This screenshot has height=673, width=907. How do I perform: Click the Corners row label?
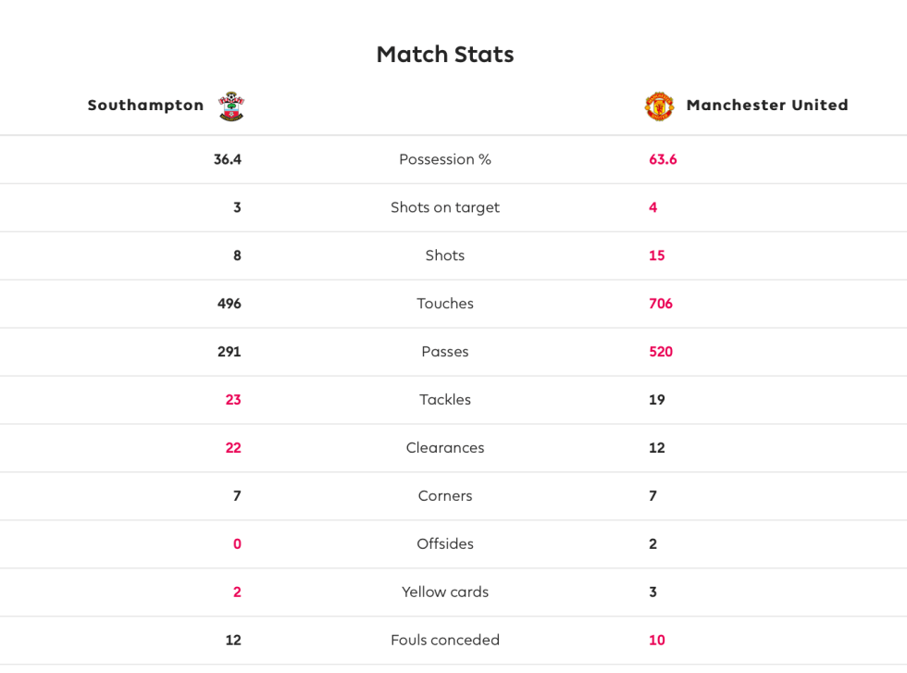coord(445,496)
